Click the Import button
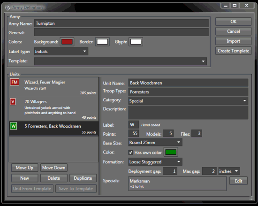The height and width of the screenshot is (206, 258). (233, 41)
